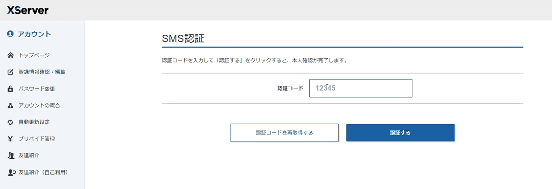
Task: Click the account user icon
Action: click(10, 34)
